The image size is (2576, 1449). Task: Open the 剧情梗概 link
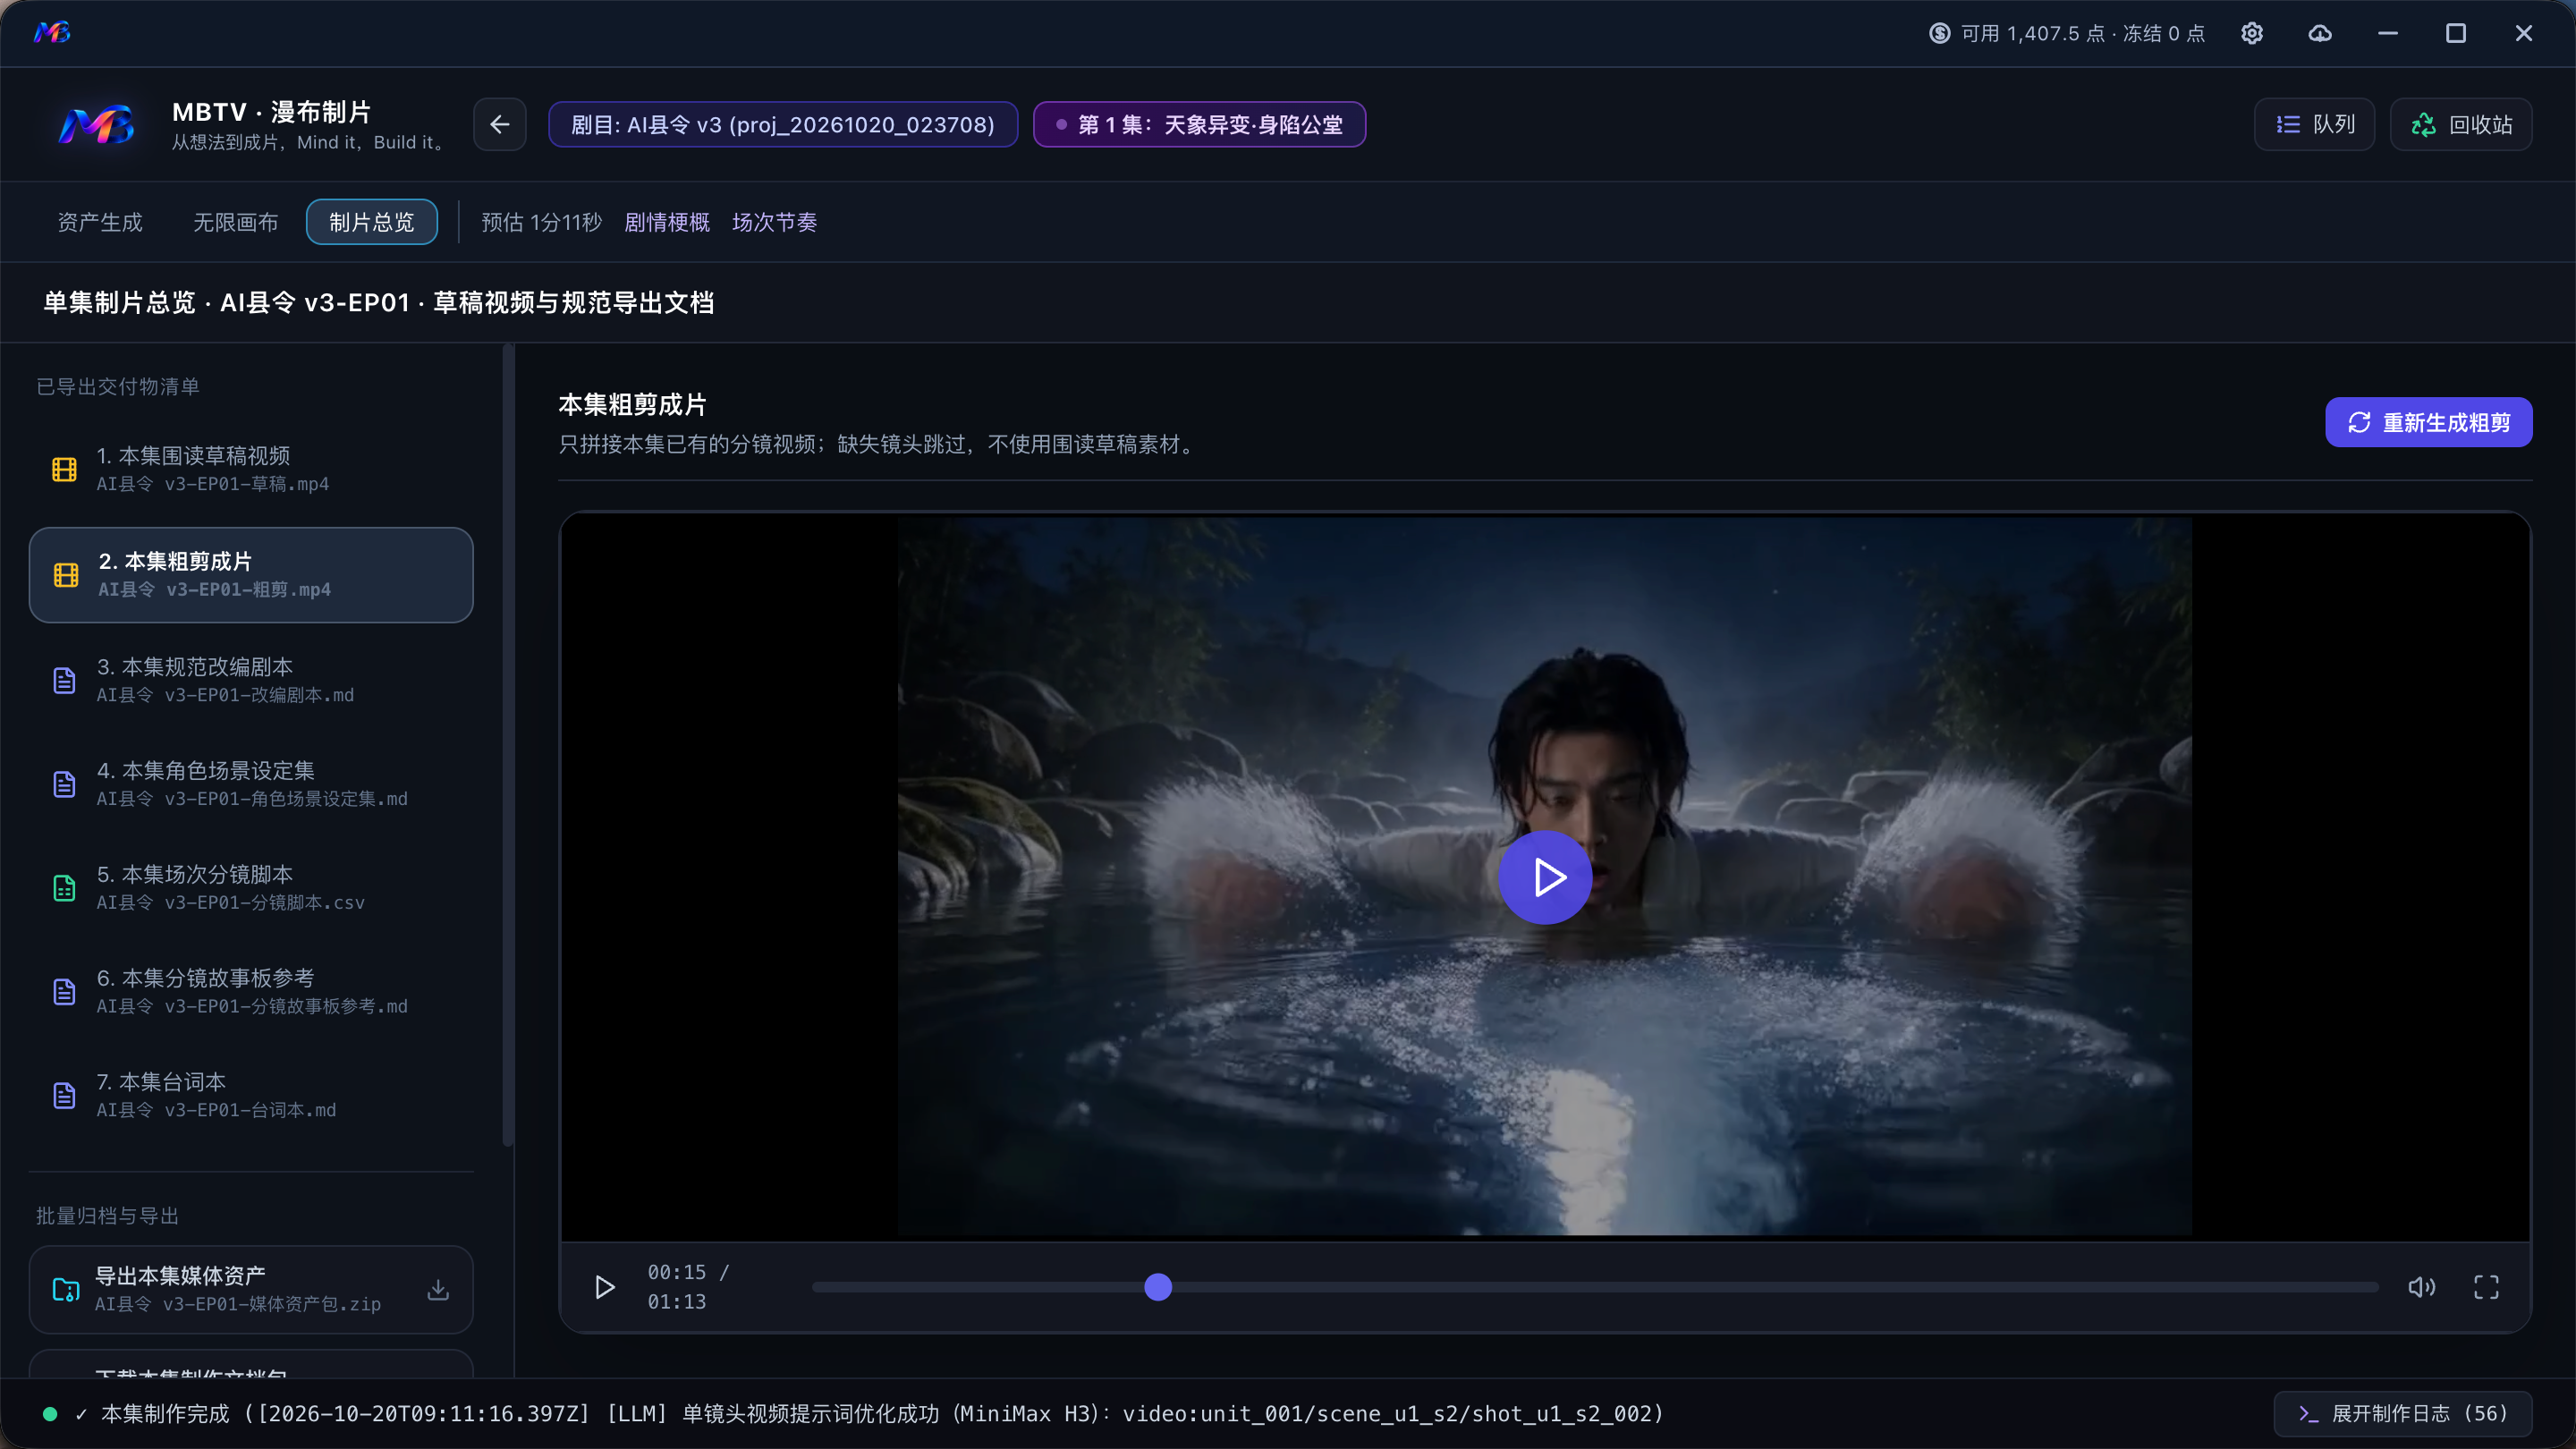coord(667,222)
